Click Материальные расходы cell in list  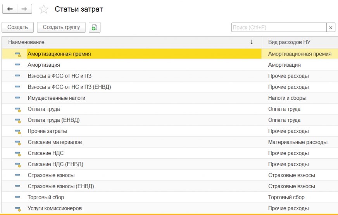(x=297, y=142)
